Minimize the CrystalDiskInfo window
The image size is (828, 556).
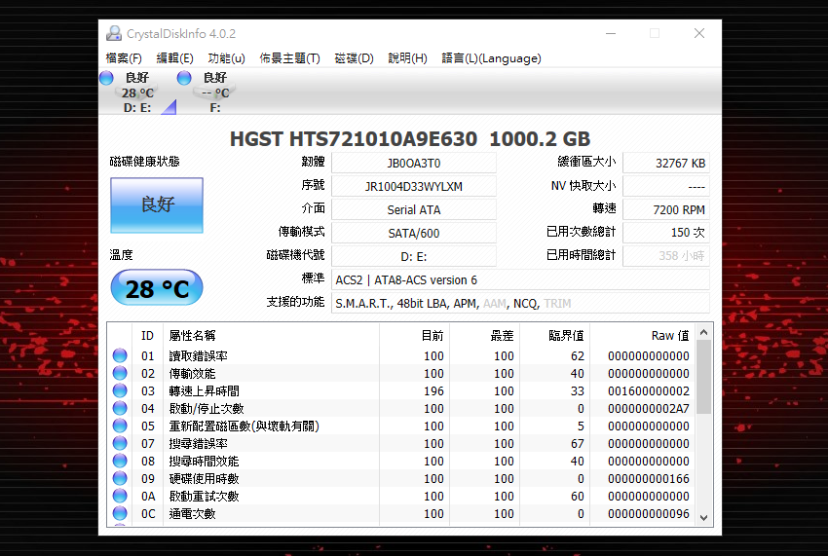coord(611,33)
